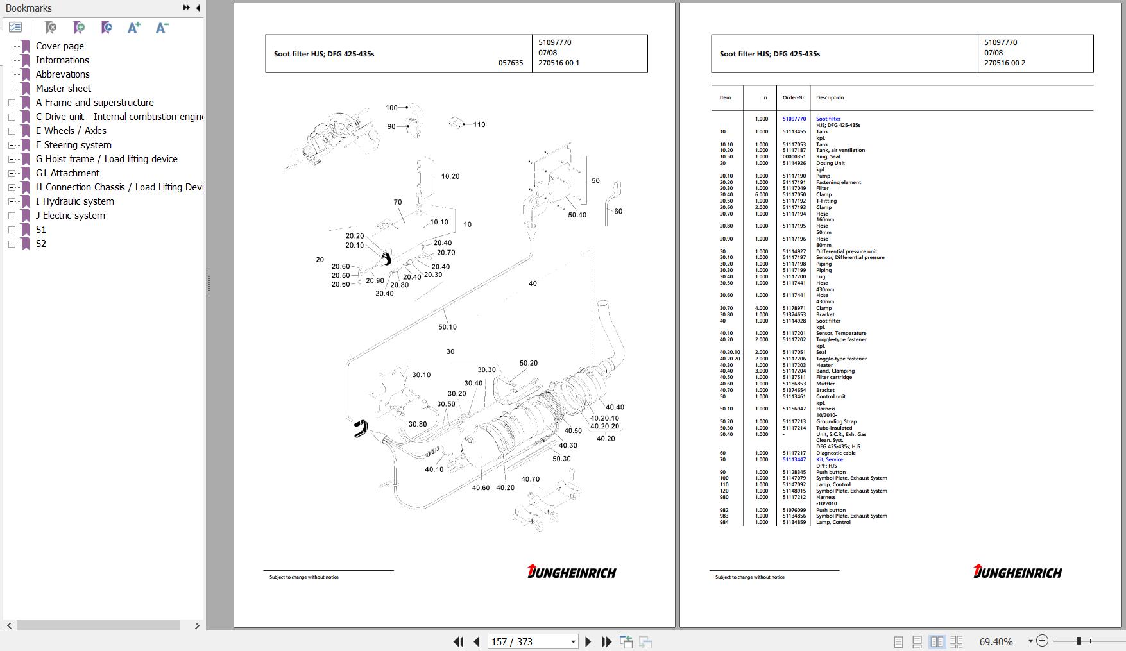The width and height of the screenshot is (1126, 651).
Task: Open the page number dropdown
Action: 573,641
